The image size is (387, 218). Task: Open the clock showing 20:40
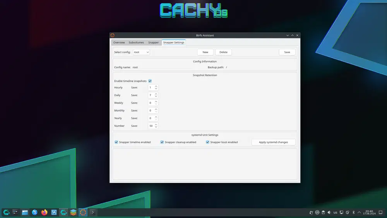[369, 213]
